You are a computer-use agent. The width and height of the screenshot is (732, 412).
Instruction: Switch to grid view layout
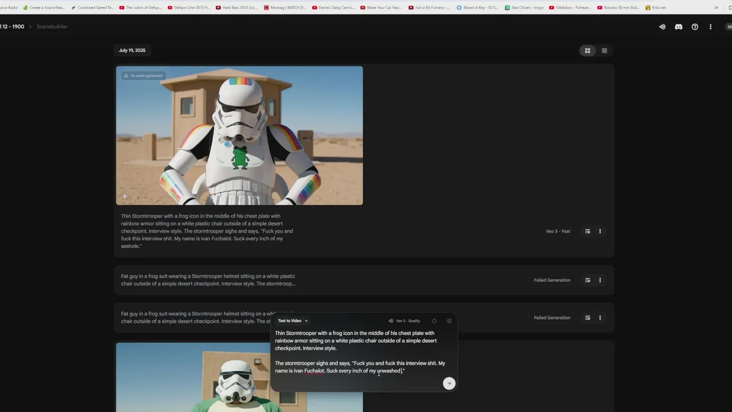[x=587, y=50]
